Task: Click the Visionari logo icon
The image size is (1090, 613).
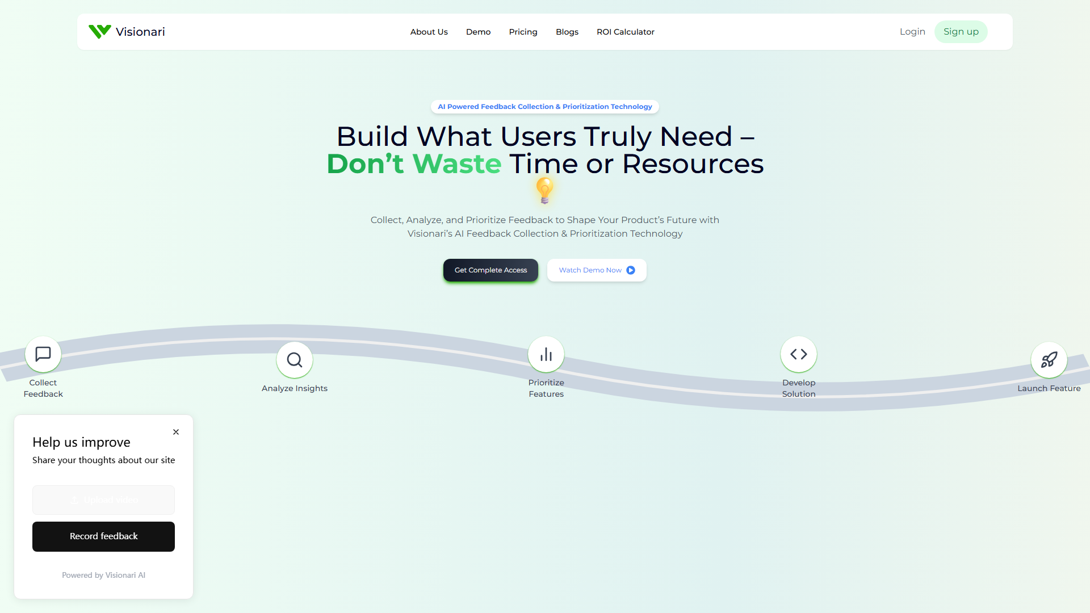Action: tap(100, 32)
